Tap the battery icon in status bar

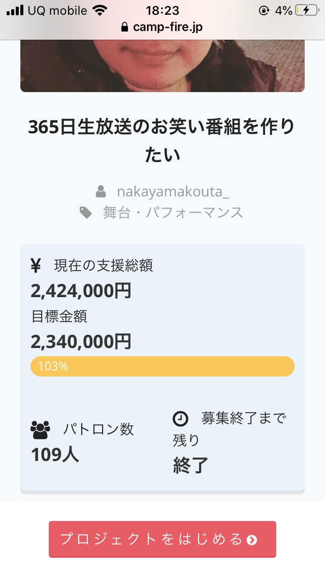point(307,10)
